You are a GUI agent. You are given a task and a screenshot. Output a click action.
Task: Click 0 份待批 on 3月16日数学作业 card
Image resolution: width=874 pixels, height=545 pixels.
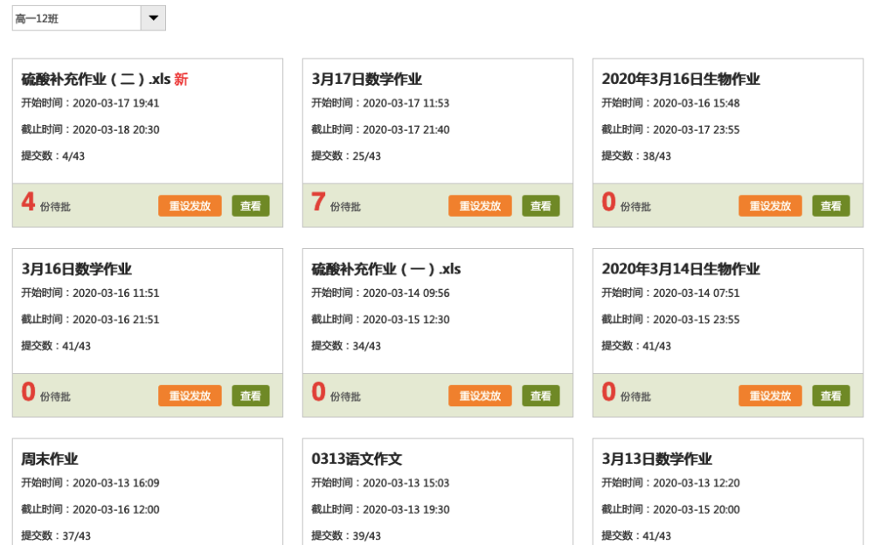point(45,392)
